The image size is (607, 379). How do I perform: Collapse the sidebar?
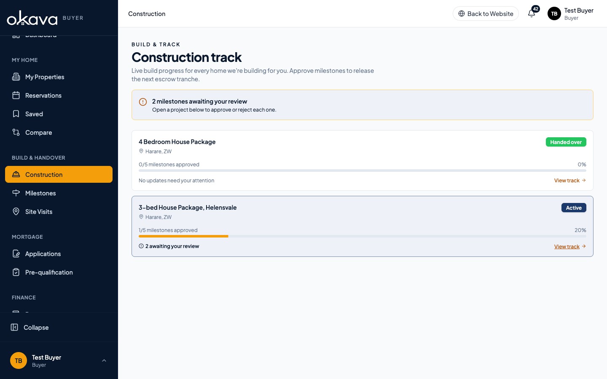[x=59, y=327]
